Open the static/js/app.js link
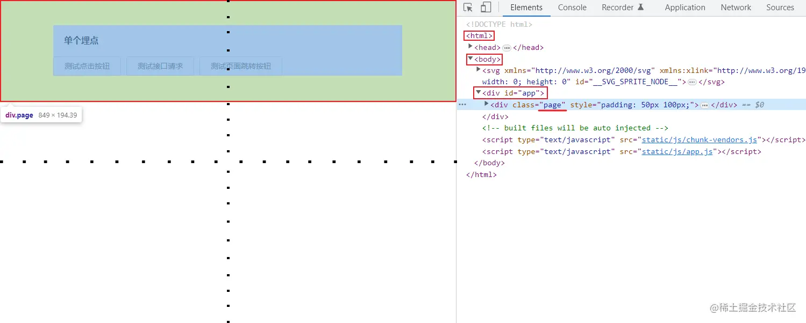Image resolution: width=806 pixels, height=323 pixels. coord(677,151)
